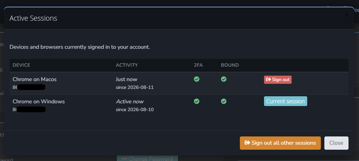
Task: Click the Current session badge
Action: pyautogui.click(x=285, y=101)
